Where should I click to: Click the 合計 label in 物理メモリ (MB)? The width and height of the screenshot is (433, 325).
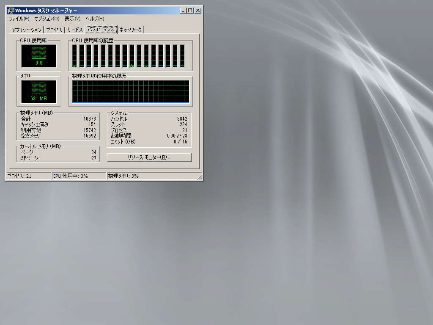coord(26,119)
